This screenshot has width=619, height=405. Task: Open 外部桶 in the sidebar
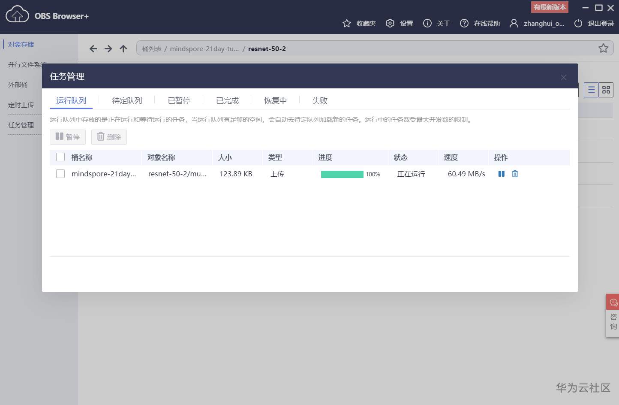18,85
